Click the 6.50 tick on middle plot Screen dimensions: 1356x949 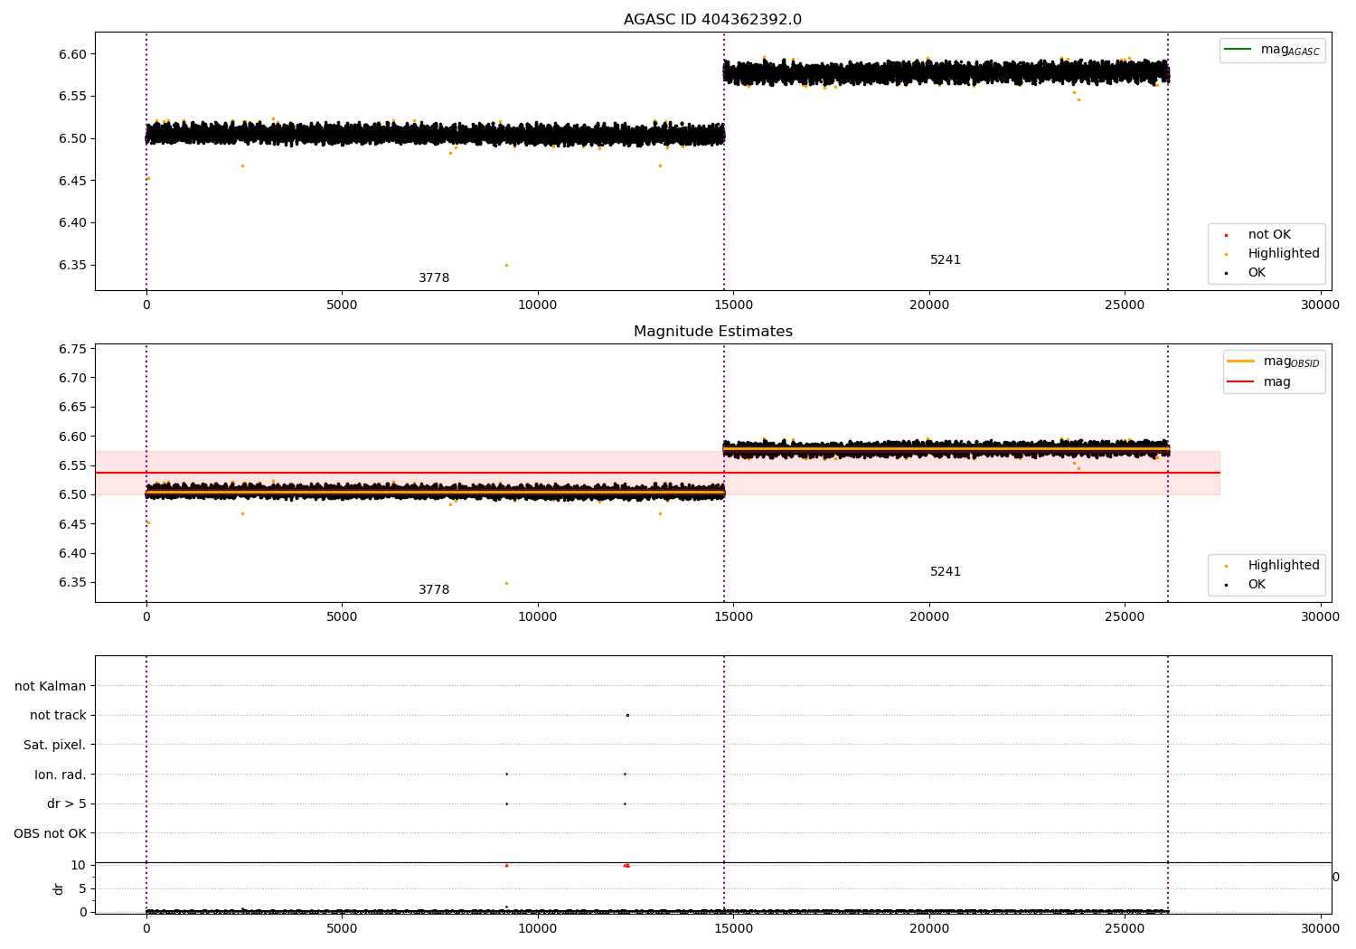point(73,494)
